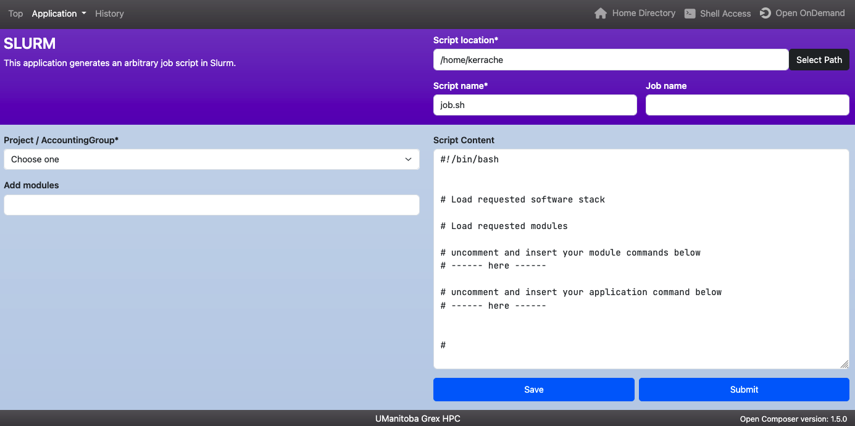Launch Shell Access link text

pyautogui.click(x=725, y=14)
